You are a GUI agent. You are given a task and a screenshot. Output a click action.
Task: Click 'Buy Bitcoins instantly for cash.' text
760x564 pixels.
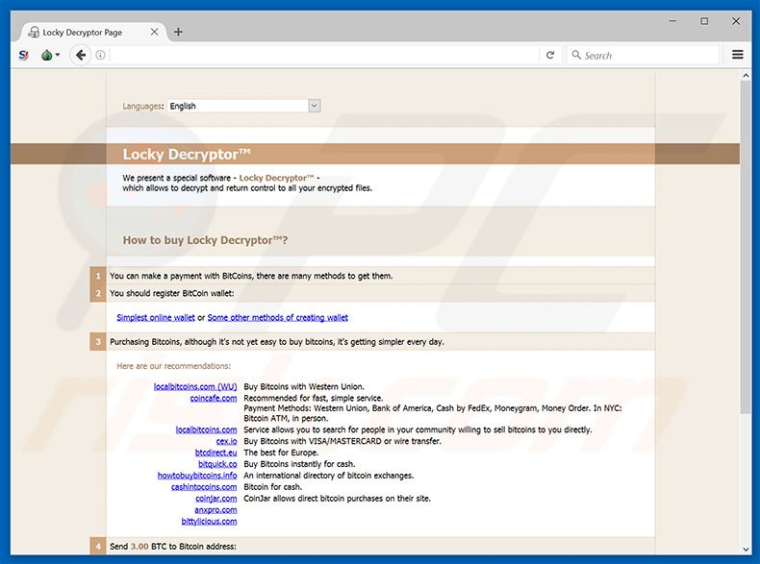coord(299,464)
